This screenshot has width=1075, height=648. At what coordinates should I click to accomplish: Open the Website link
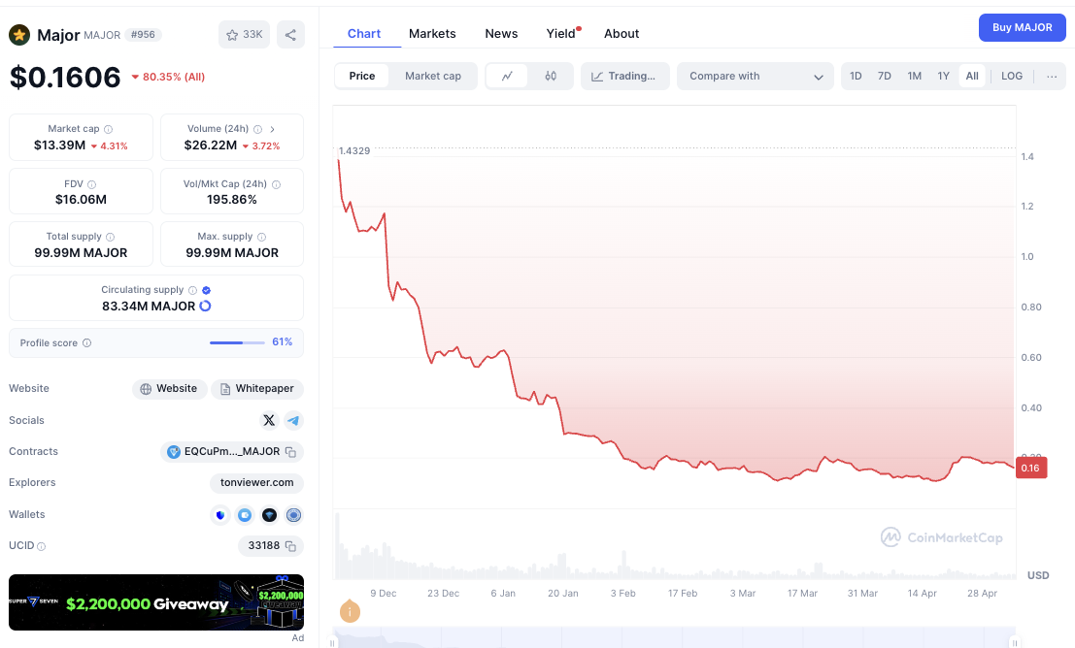point(169,389)
